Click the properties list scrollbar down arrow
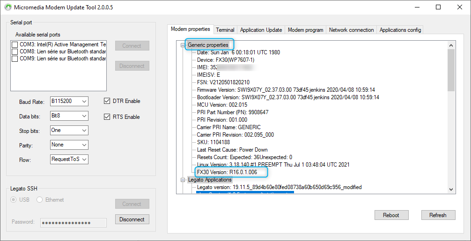The image size is (471, 241). [451, 189]
